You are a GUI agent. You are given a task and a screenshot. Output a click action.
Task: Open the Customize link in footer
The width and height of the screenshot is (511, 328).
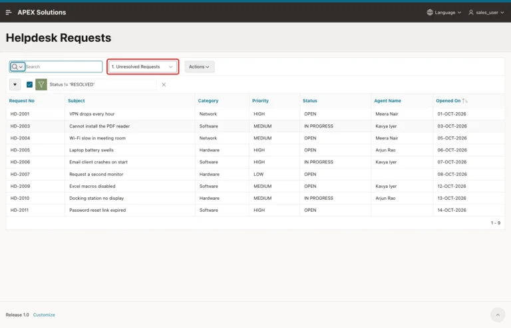(44, 315)
